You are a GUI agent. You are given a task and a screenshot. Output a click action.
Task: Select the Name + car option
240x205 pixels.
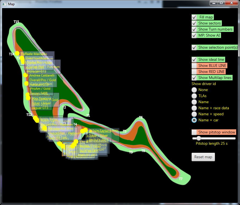click(x=193, y=120)
